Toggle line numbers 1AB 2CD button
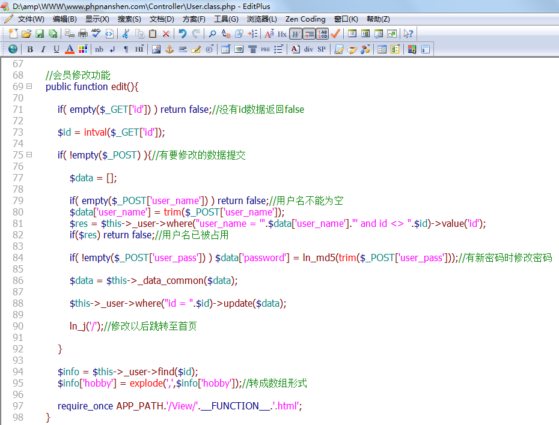 click(x=322, y=34)
